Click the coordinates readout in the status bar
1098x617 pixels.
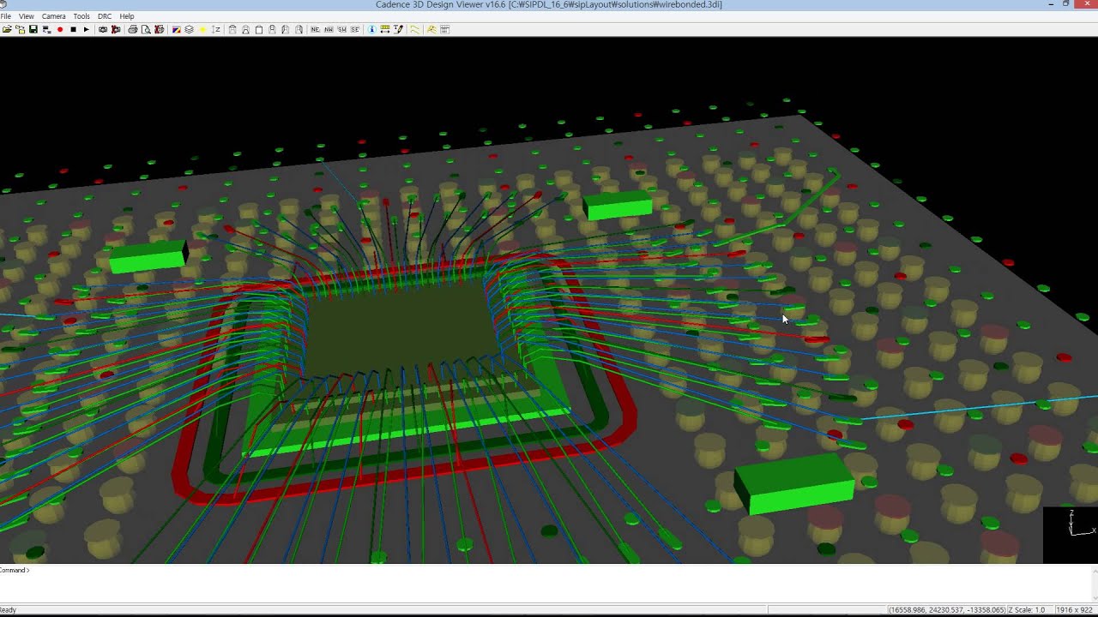coord(946,610)
